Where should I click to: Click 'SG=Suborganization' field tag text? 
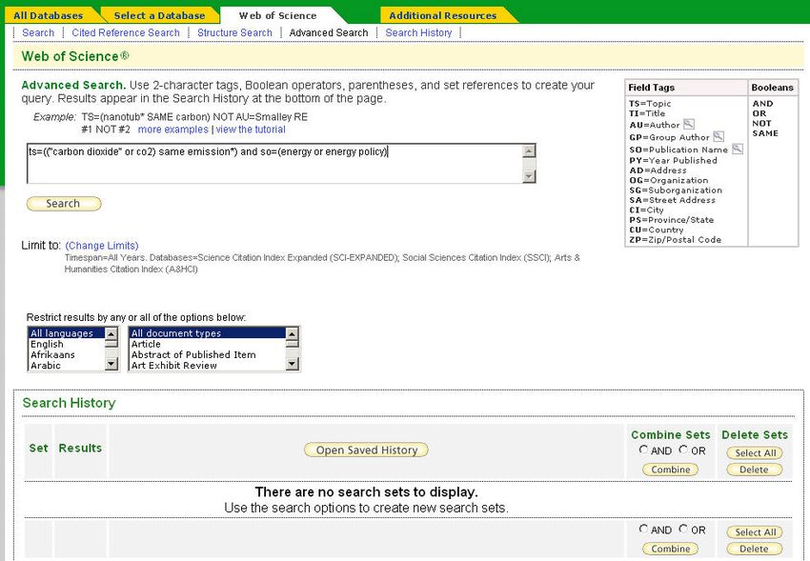676,190
